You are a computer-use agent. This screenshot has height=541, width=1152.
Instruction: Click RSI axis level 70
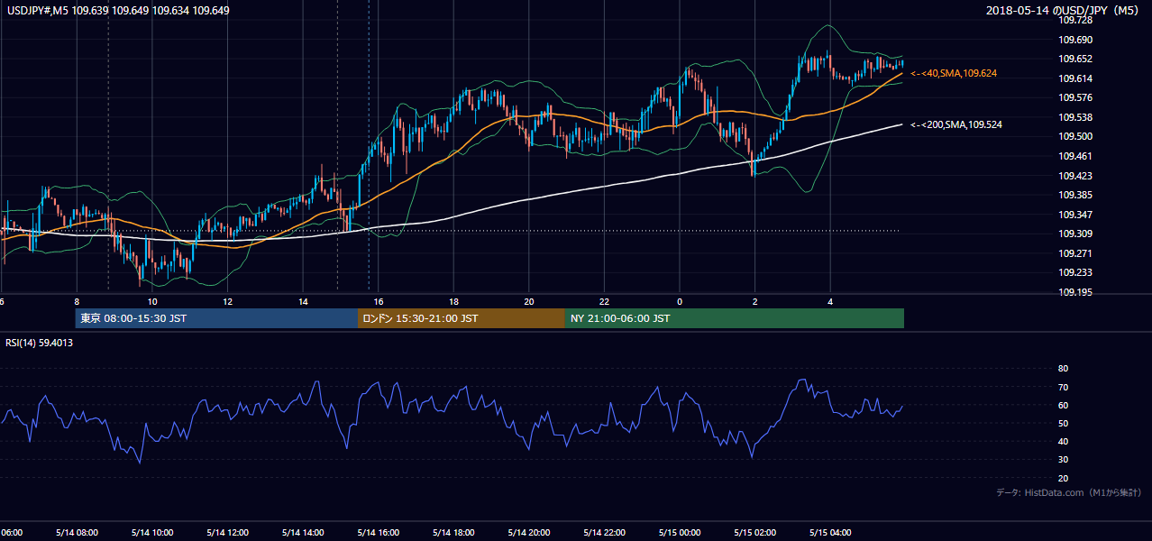(x=1063, y=387)
